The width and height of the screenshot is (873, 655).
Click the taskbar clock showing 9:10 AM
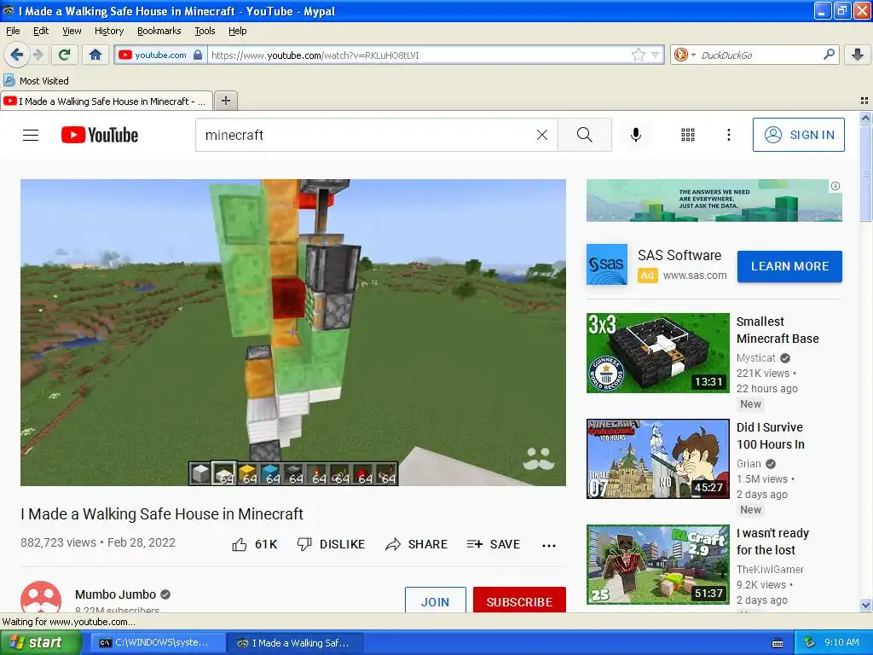841,642
